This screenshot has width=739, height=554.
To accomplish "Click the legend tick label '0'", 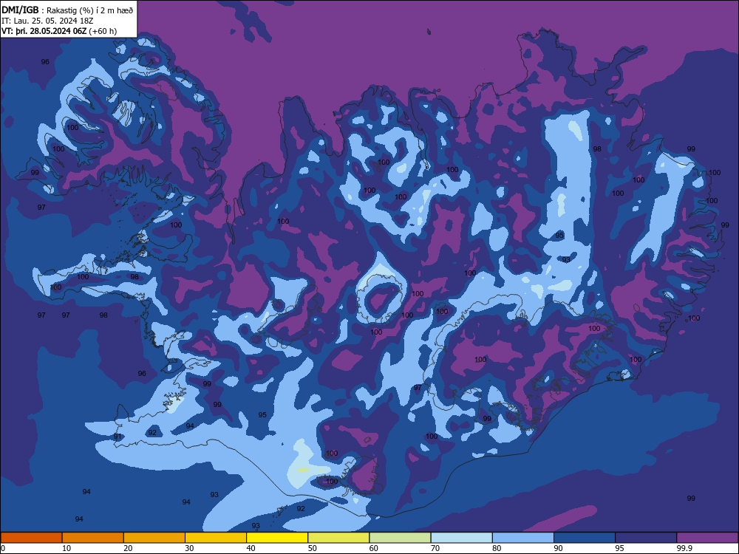I will click(3, 548).
